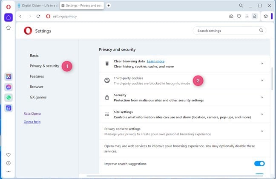Viewport: 276px width, 179px height.
Task: Open the Opera help link
Action: tap(32, 122)
